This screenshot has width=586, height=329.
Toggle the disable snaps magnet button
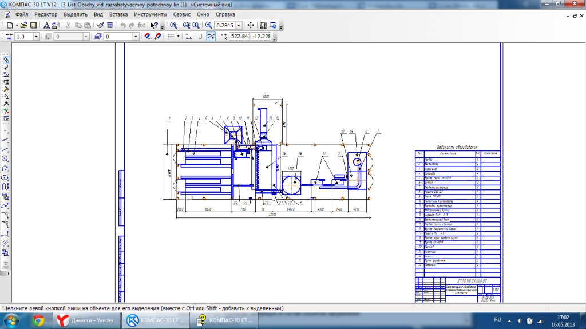157,37
